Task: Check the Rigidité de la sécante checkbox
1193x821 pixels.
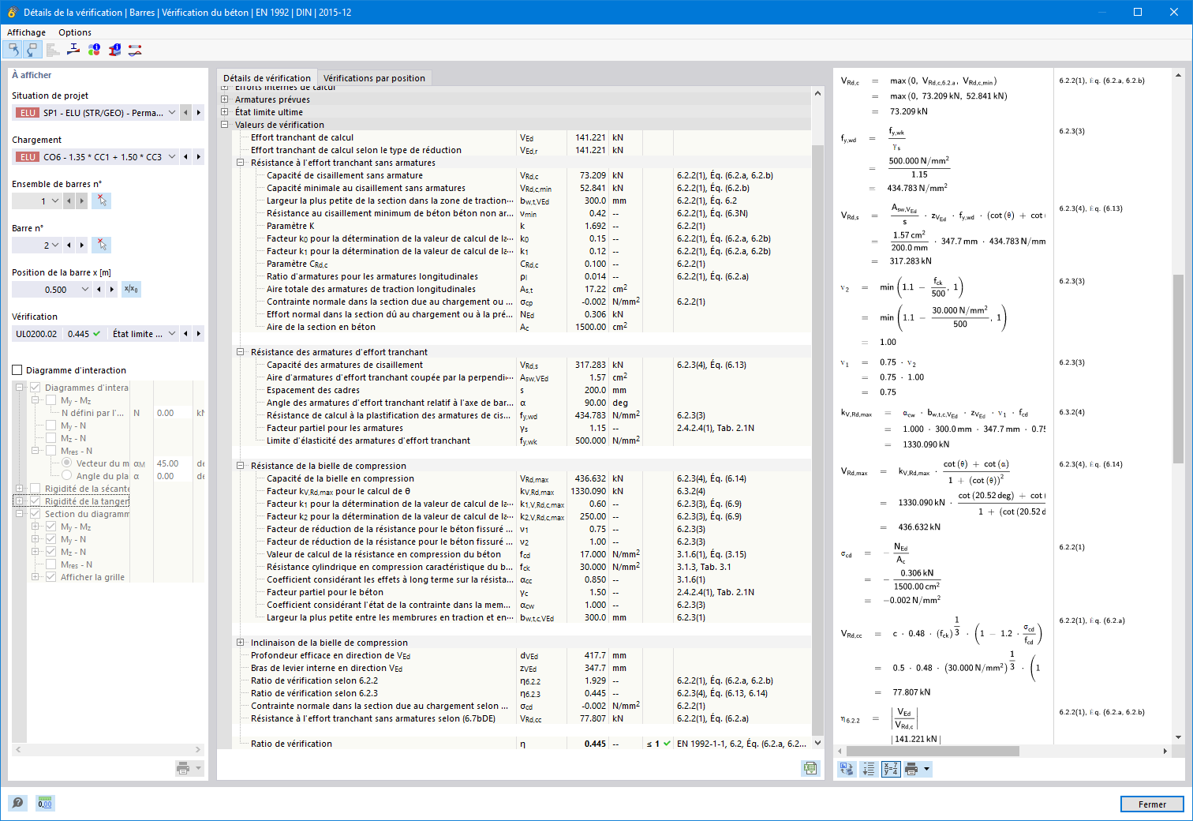Action: (x=35, y=489)
